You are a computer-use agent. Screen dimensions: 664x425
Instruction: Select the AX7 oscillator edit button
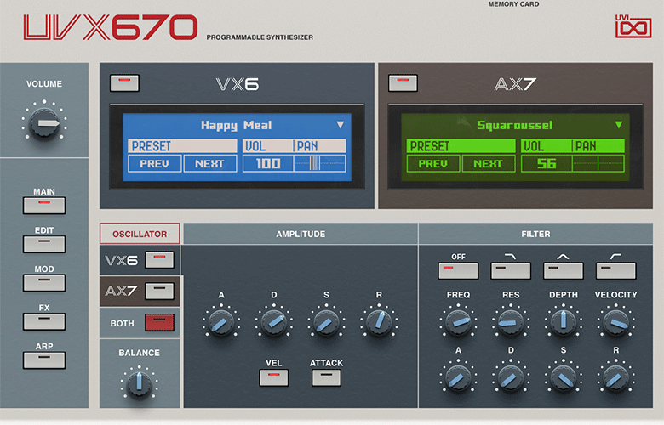[159, 292]
